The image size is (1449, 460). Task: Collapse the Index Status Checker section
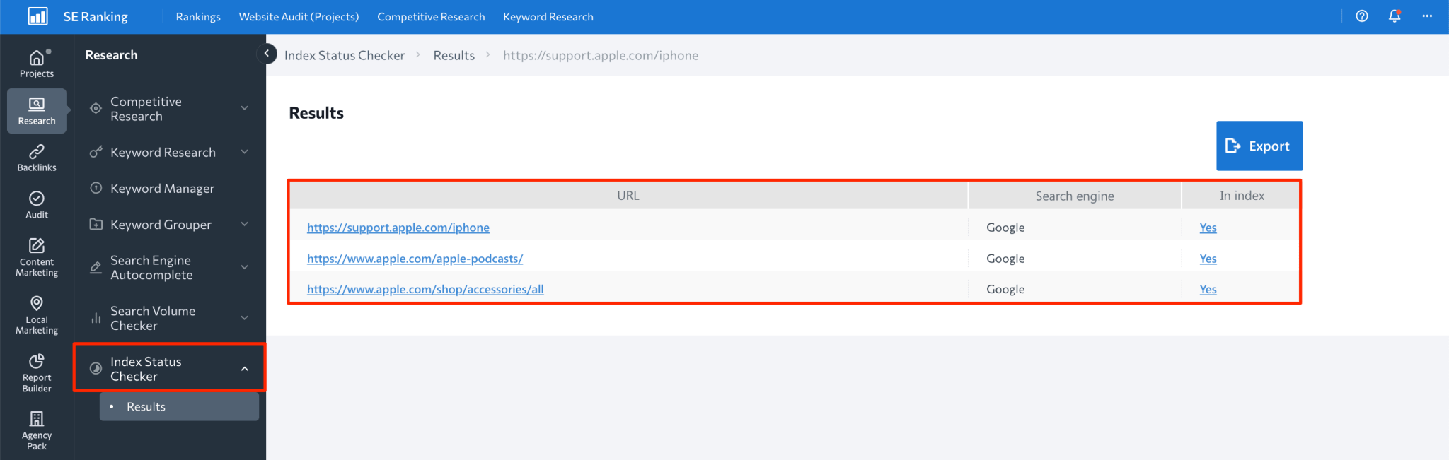click(x=244, y=369)
